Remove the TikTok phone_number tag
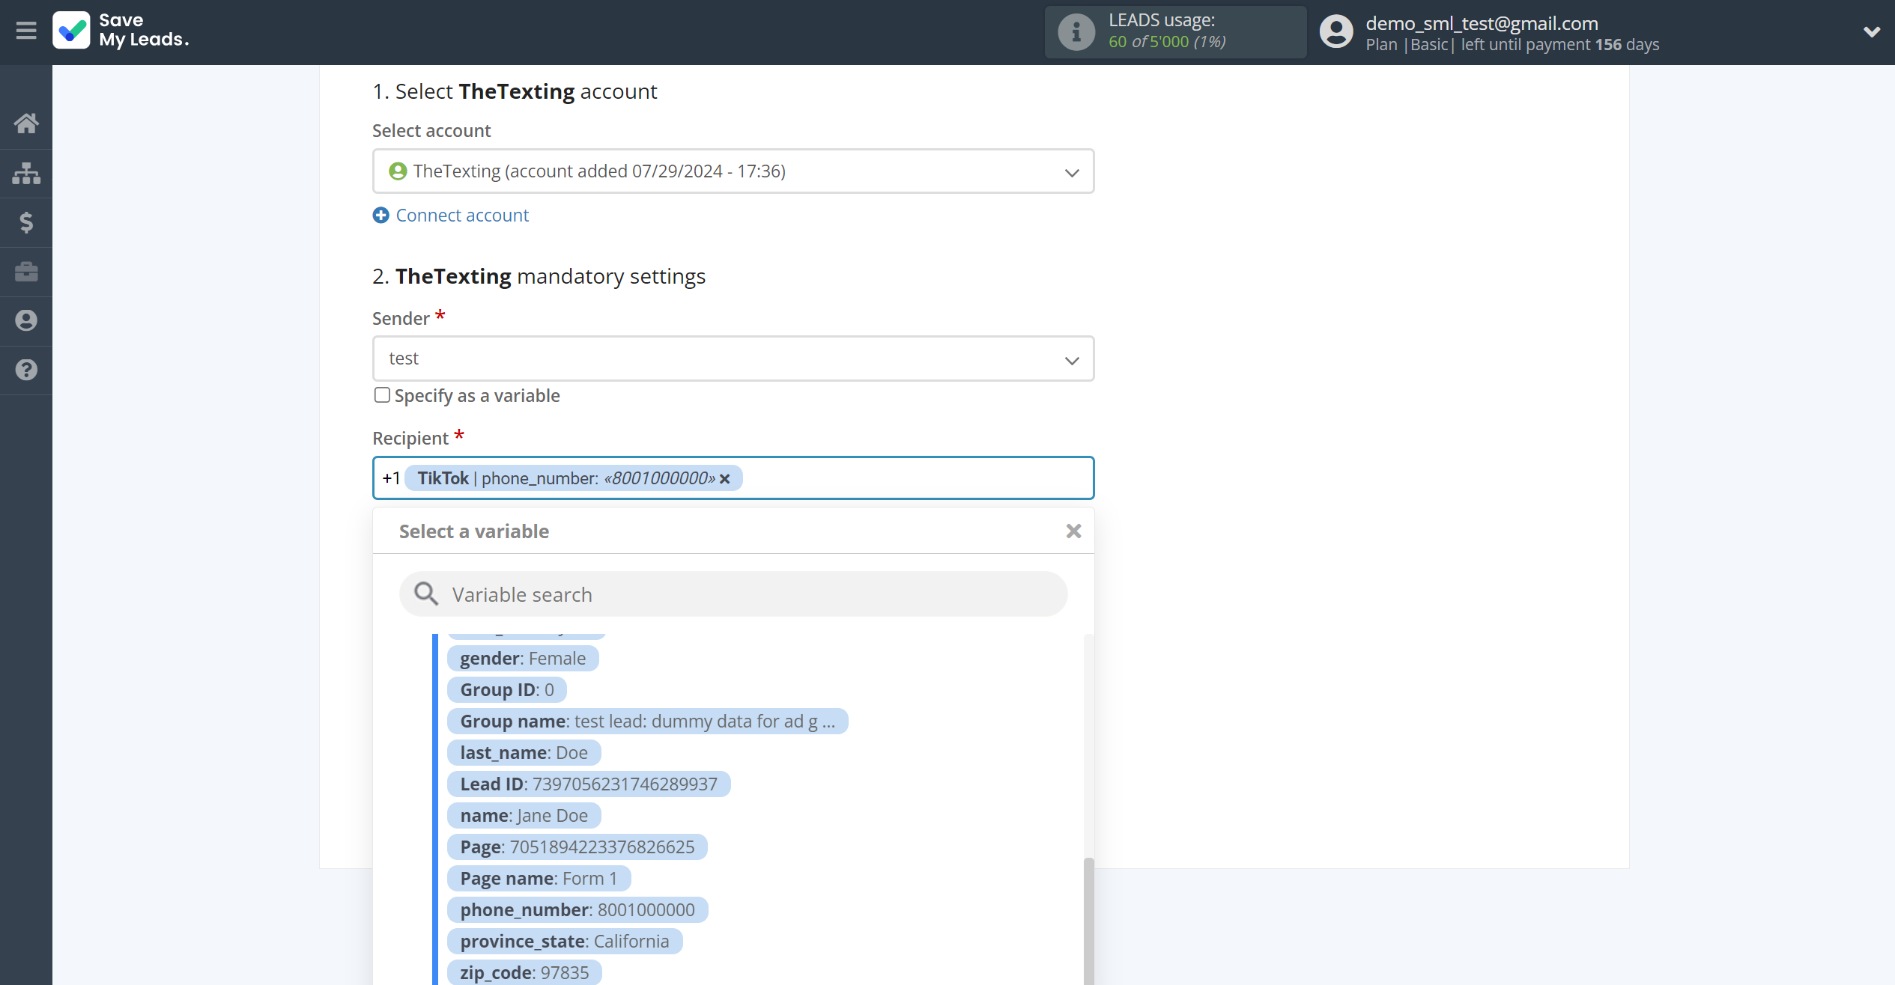 [x=724, y=479]
